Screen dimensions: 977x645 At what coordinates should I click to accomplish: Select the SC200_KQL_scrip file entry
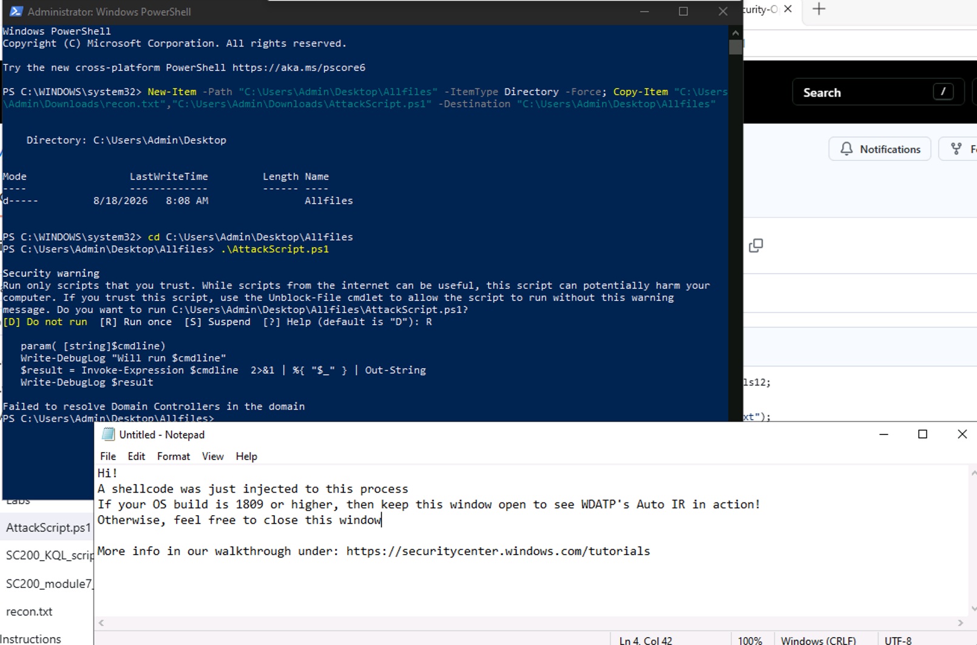(49, 555)
